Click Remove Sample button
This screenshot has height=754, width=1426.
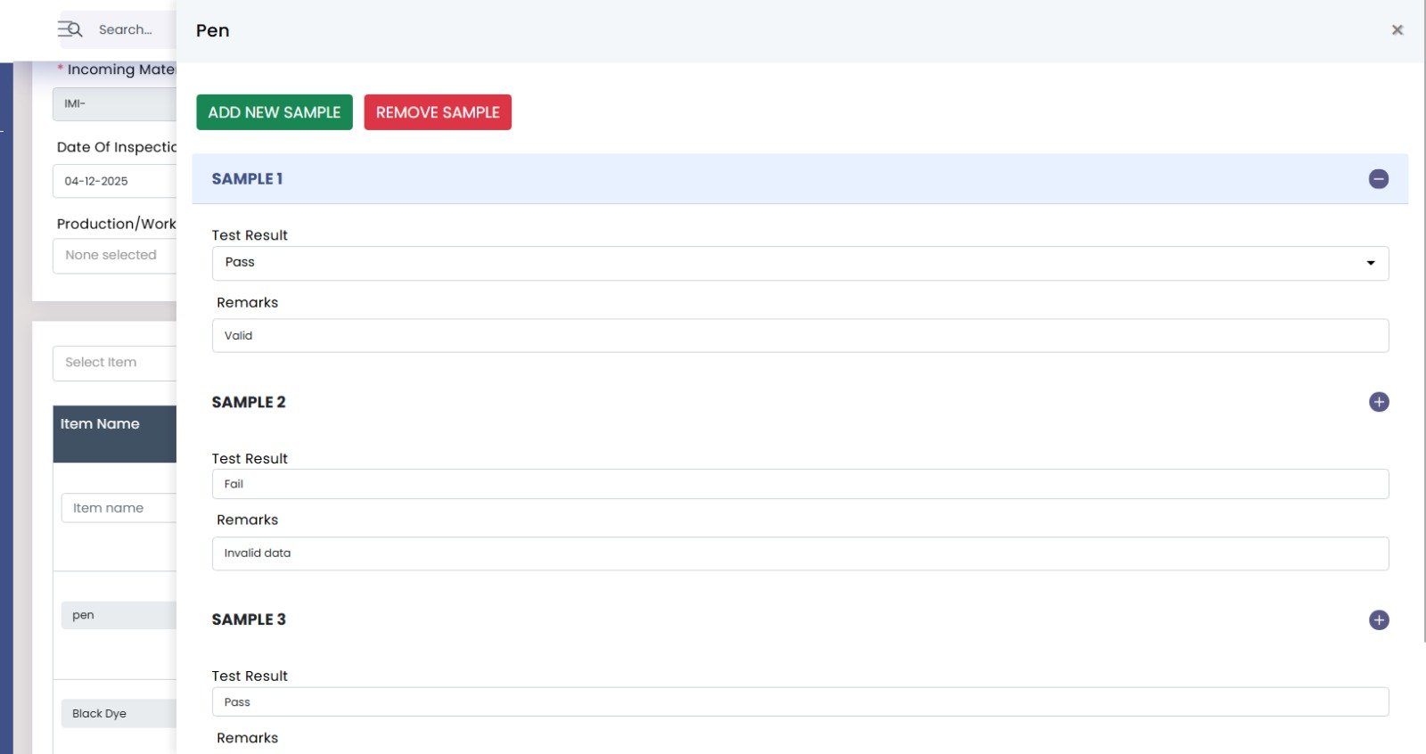(437, 112)
